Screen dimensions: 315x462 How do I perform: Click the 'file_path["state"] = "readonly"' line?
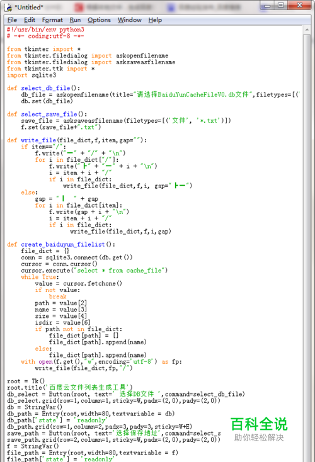point(61,459)
